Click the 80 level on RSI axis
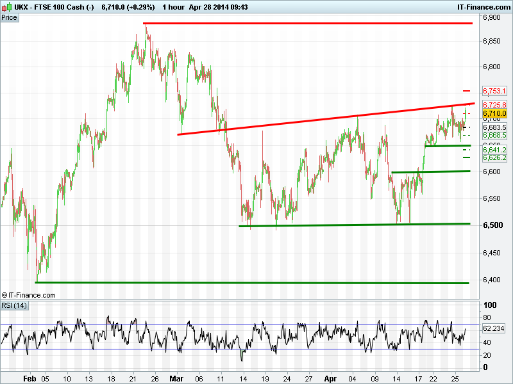The height and width of the screenshot is (384, 513). [487, 317]
